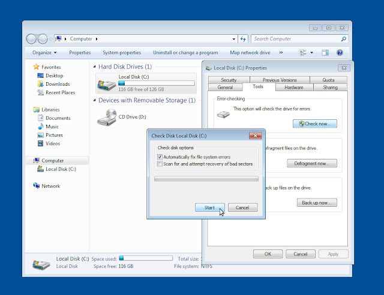Screen dimensions: 384x295
Task: Click the Downloads folder icon in sidebar
Action: [40, 84]
